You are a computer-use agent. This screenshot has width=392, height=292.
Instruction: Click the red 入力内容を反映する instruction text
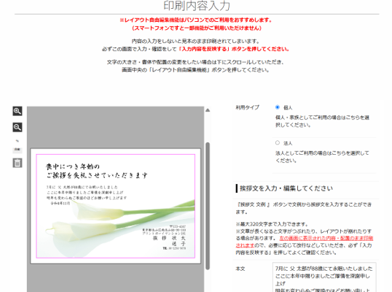(x=234, y=49)
